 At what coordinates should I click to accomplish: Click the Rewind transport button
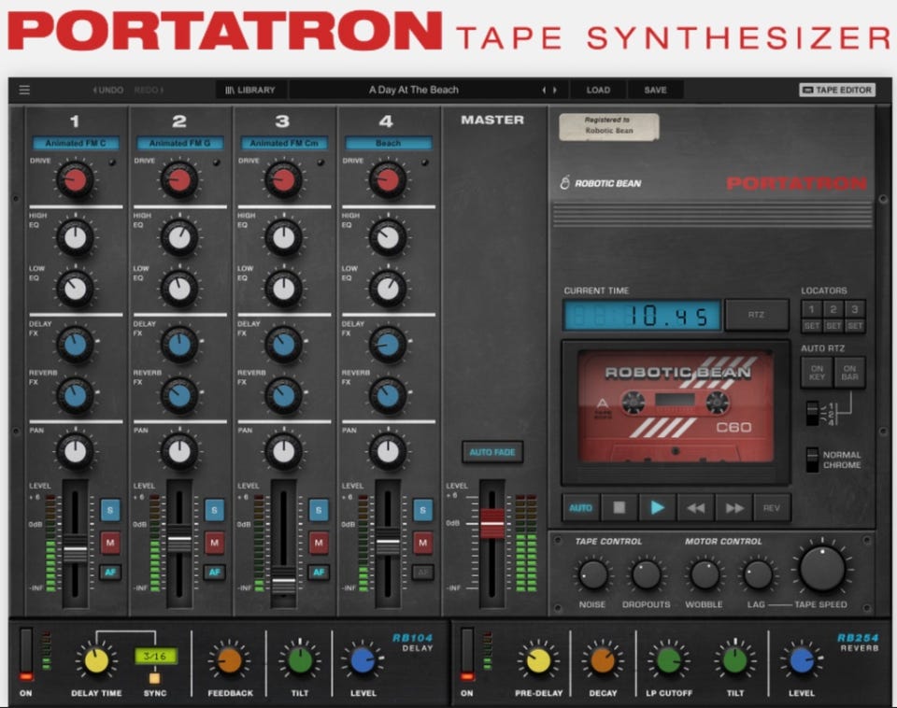coord(695,508)
